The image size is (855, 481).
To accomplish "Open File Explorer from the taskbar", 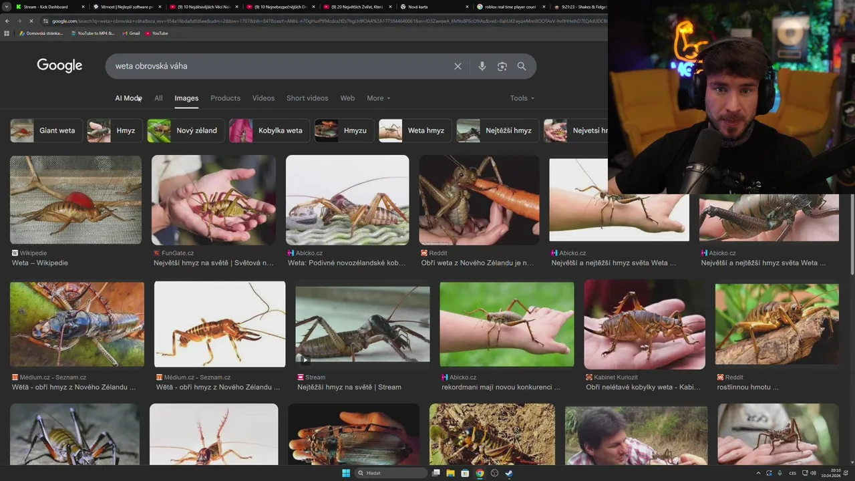I will (450, 473).
